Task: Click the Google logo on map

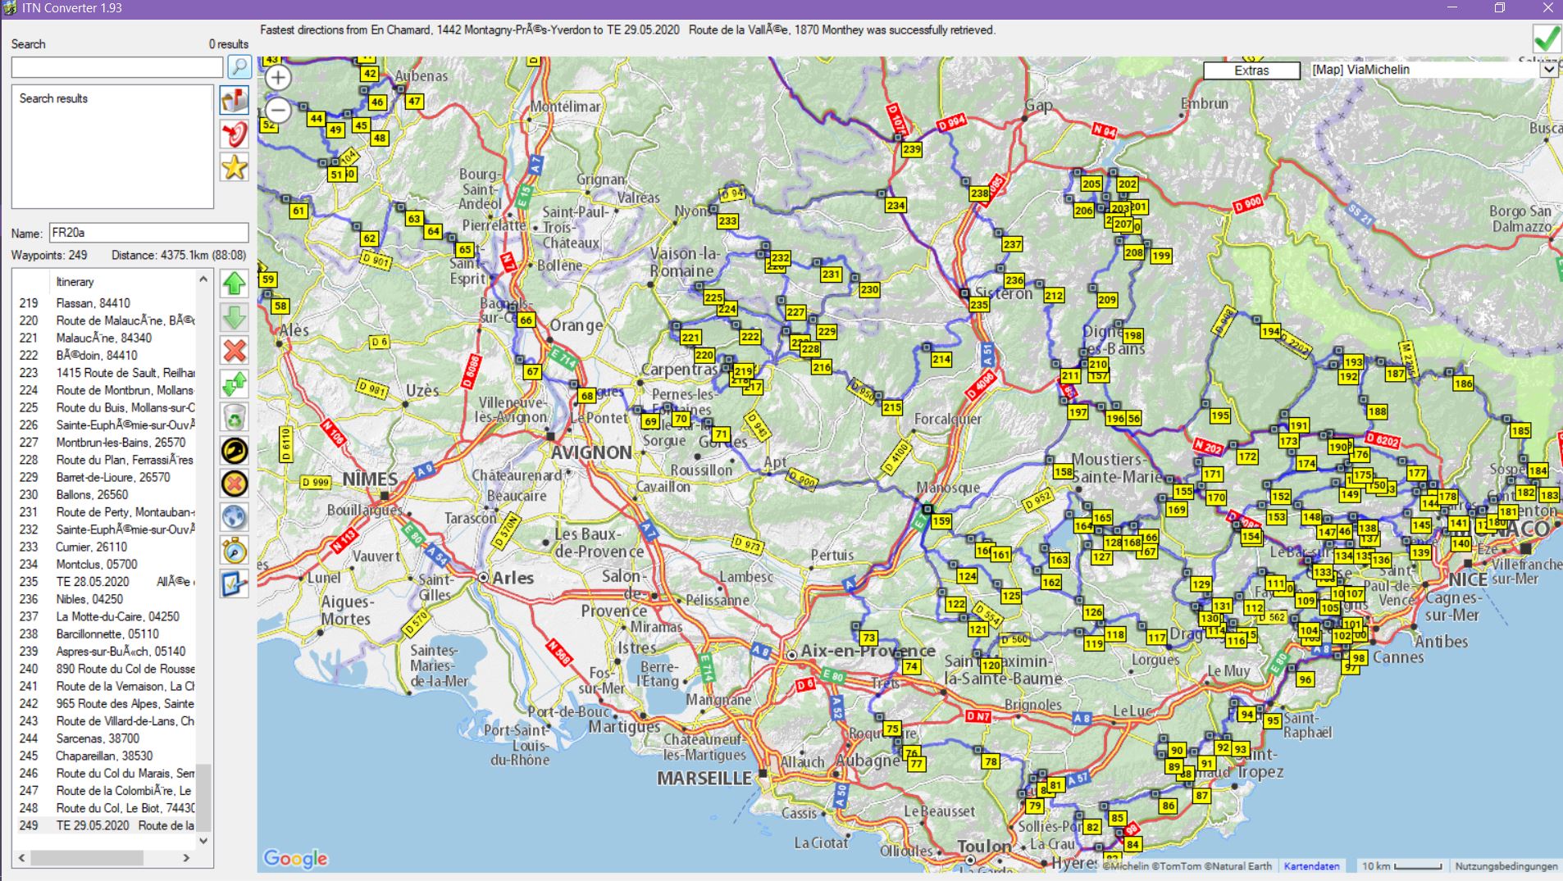Action: 295,858
